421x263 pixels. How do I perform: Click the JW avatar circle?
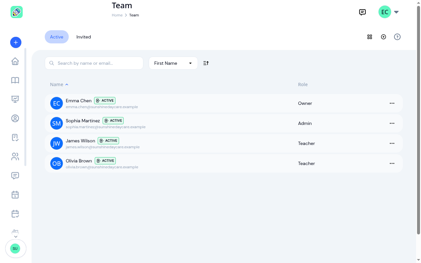coord(57,143)
